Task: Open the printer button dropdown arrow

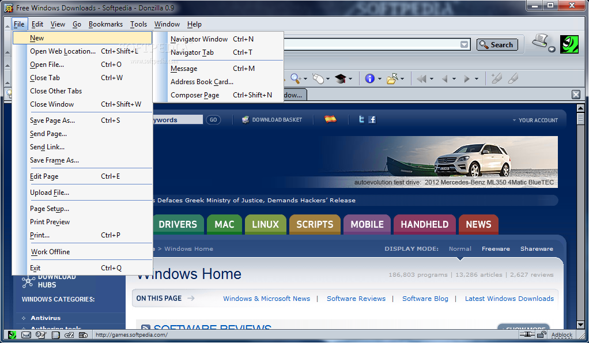Action: pos(552,50)
